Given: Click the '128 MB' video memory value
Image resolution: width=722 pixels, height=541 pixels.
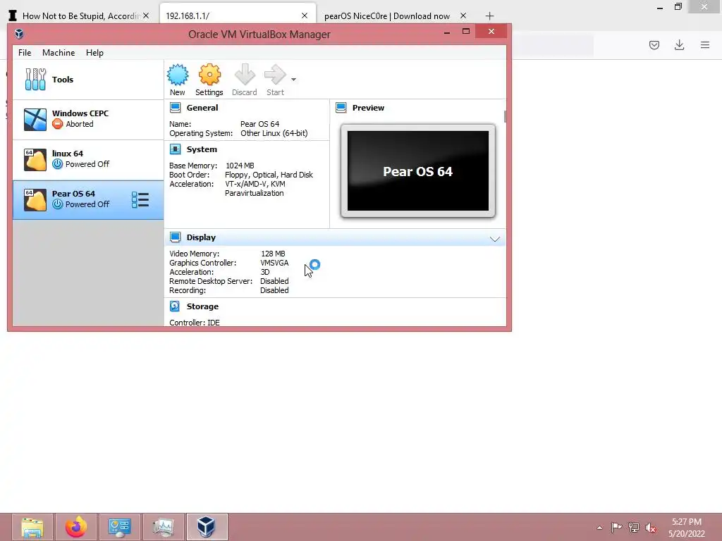Looking at the screenshot, I should click(273, 254).
